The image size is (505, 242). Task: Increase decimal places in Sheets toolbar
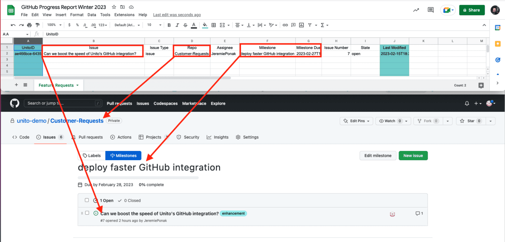coord(93,25)
